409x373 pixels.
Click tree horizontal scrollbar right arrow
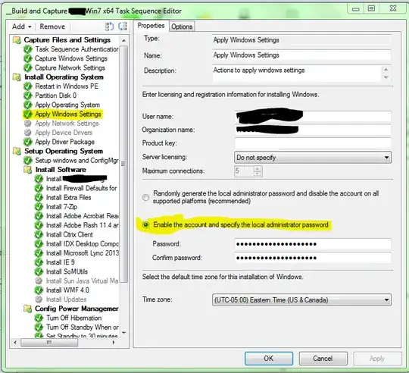click(x=114, y=342)
